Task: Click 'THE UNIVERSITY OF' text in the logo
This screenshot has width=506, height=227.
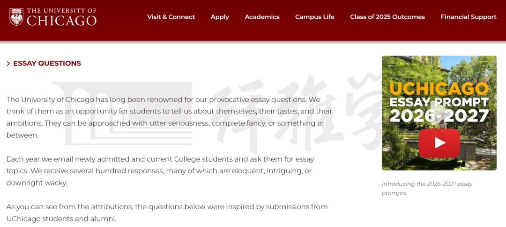Action: click(61, 11)
